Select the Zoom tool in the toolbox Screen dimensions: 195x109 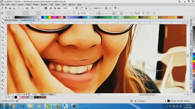pyautogui.click(x=2, y=31)
